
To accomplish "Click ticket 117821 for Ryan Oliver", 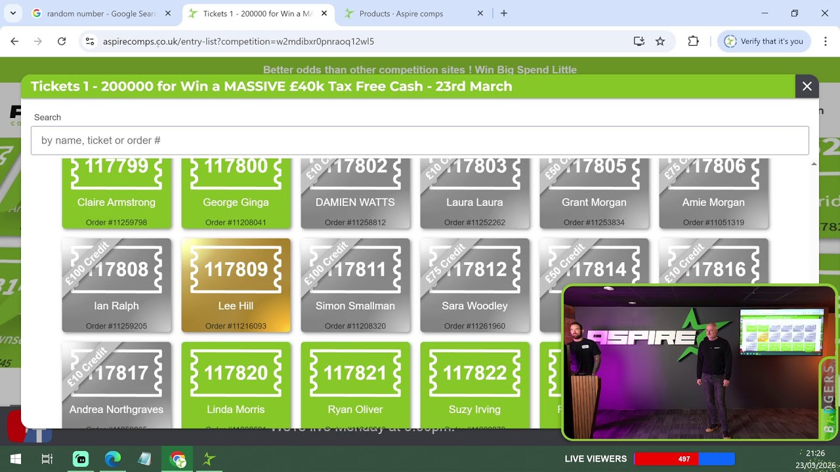I will click(355, 385).
